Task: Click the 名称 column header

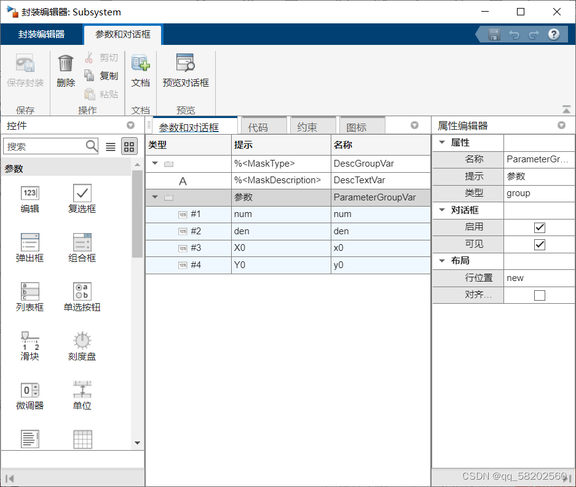Action: click(381, 145)
